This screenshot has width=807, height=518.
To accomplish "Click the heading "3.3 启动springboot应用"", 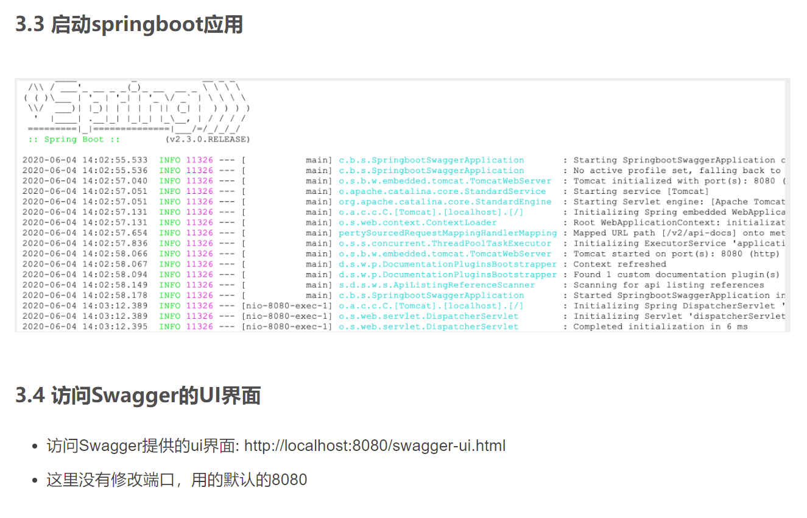I will [x=129, y=24].
